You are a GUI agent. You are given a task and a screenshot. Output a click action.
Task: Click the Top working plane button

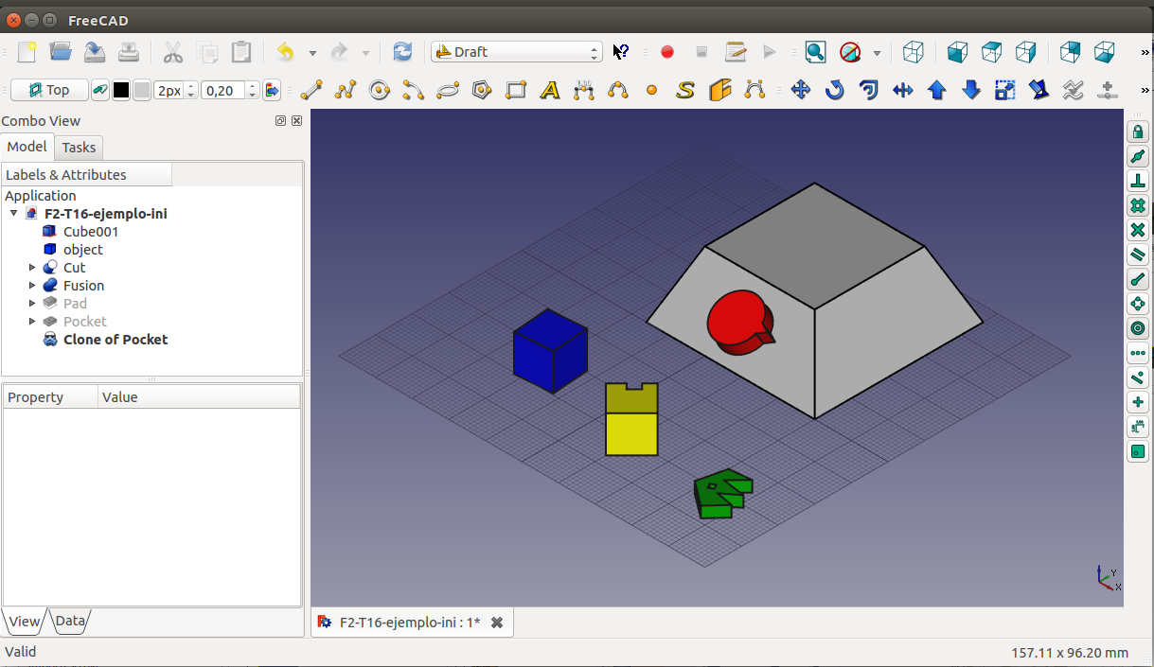tap(48, 90)
